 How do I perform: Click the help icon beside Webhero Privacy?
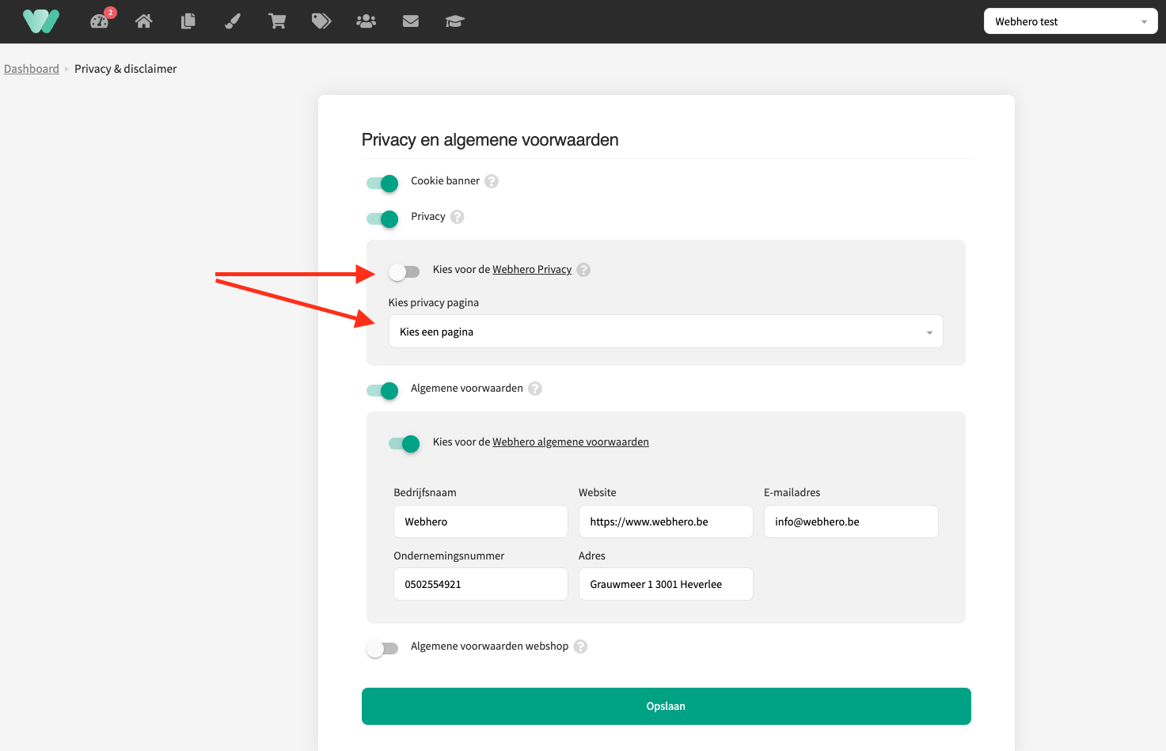(x=583, y=270)
